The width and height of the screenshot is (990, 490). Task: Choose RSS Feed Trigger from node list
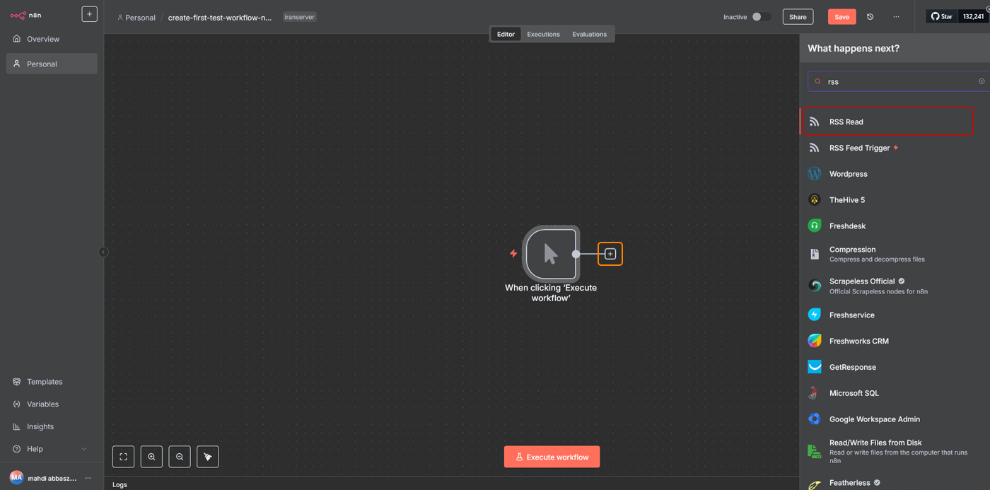point(859,148)
